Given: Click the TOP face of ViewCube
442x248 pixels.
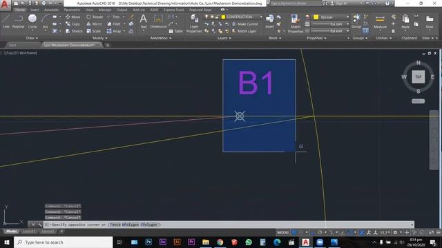Looking at the screenshot, I should [x=418, y=76].
